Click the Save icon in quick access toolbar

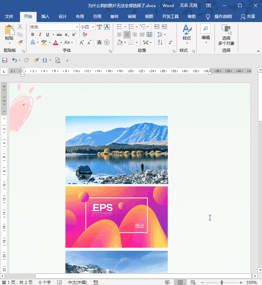click(5, 60)
